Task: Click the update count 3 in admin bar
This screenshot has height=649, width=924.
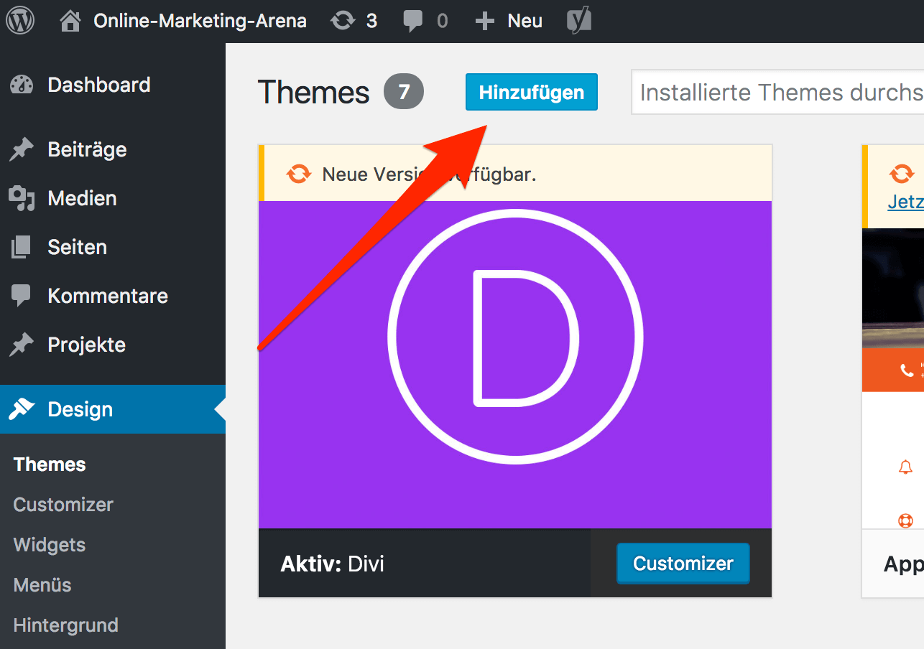Action: click(x=371, y=21)
